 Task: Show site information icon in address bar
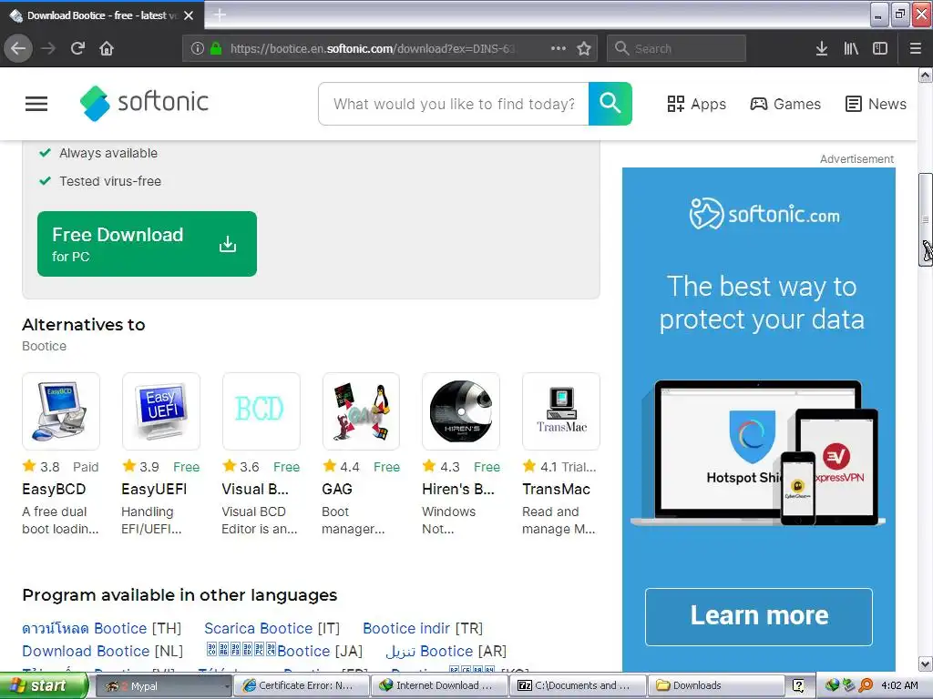pos(198,48)
